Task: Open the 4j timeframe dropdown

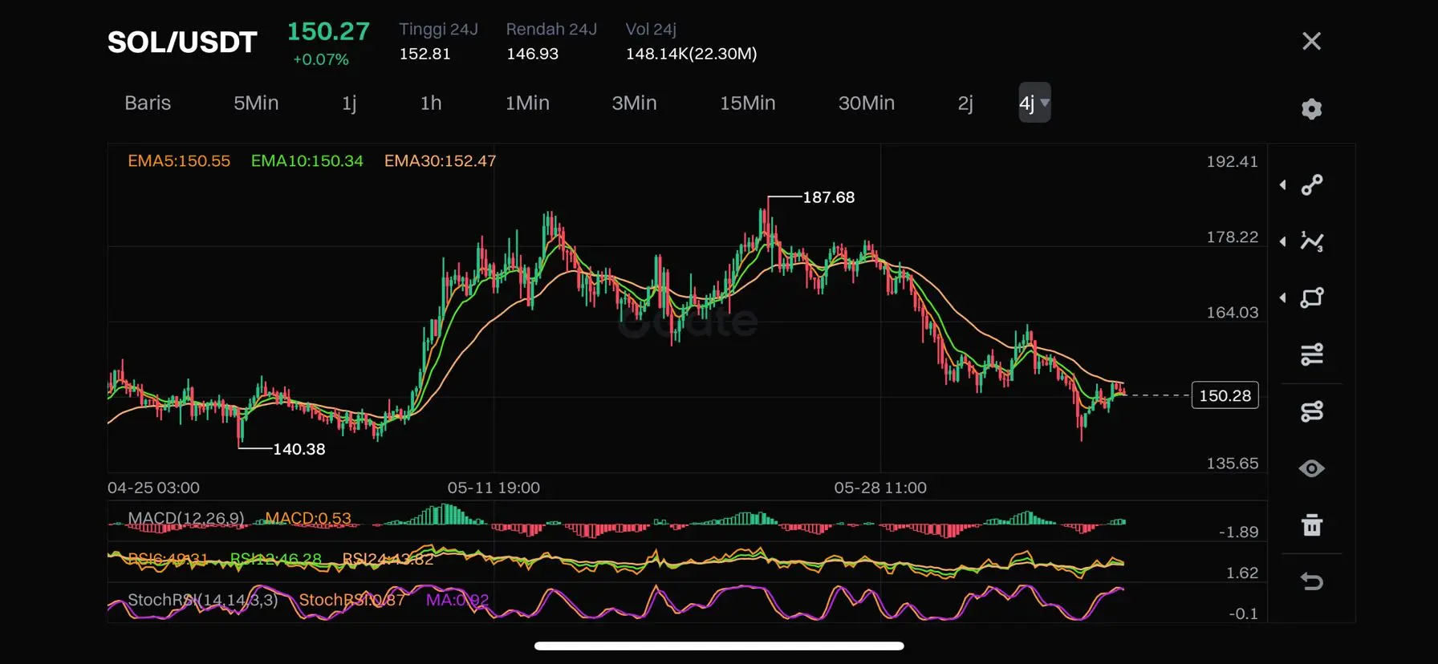Action: pos(1034,103)
